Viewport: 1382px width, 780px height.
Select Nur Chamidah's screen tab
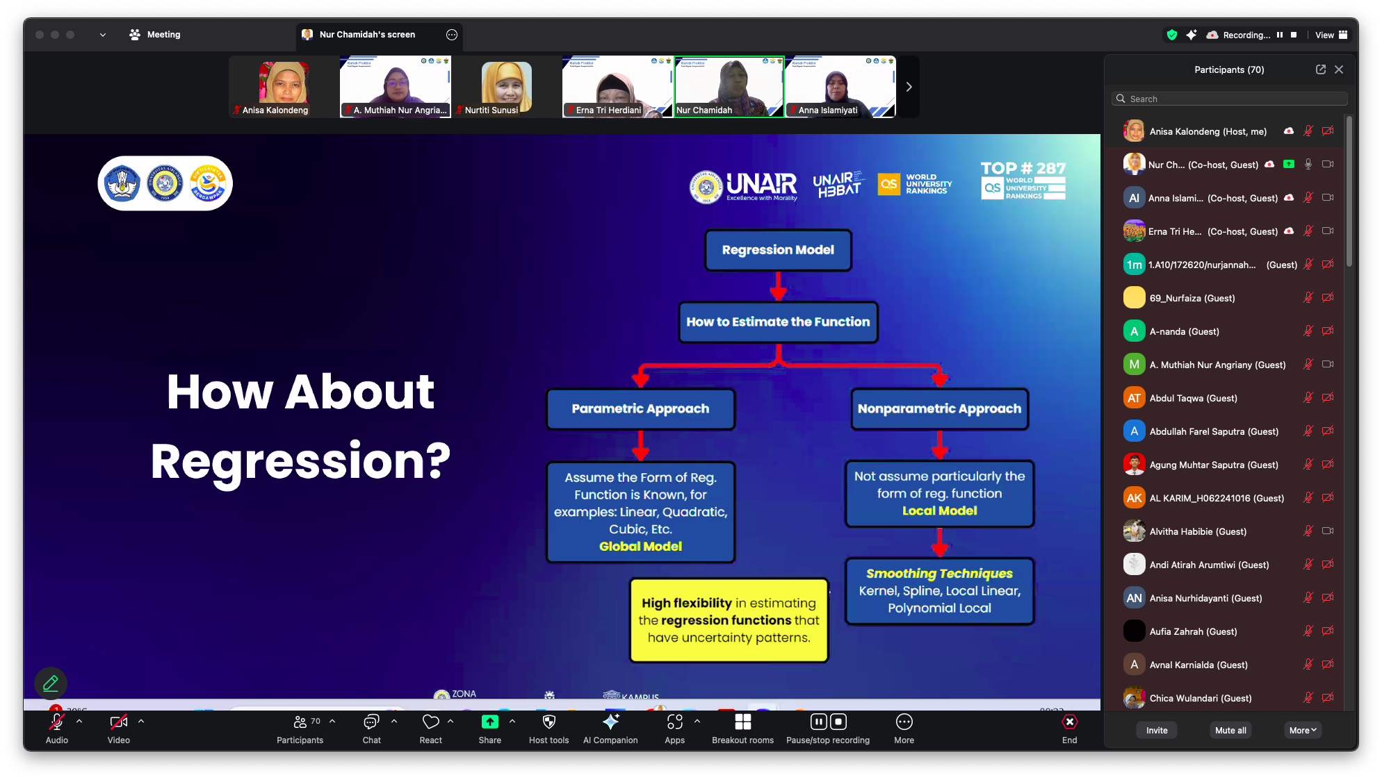click(x=367, y=35)
